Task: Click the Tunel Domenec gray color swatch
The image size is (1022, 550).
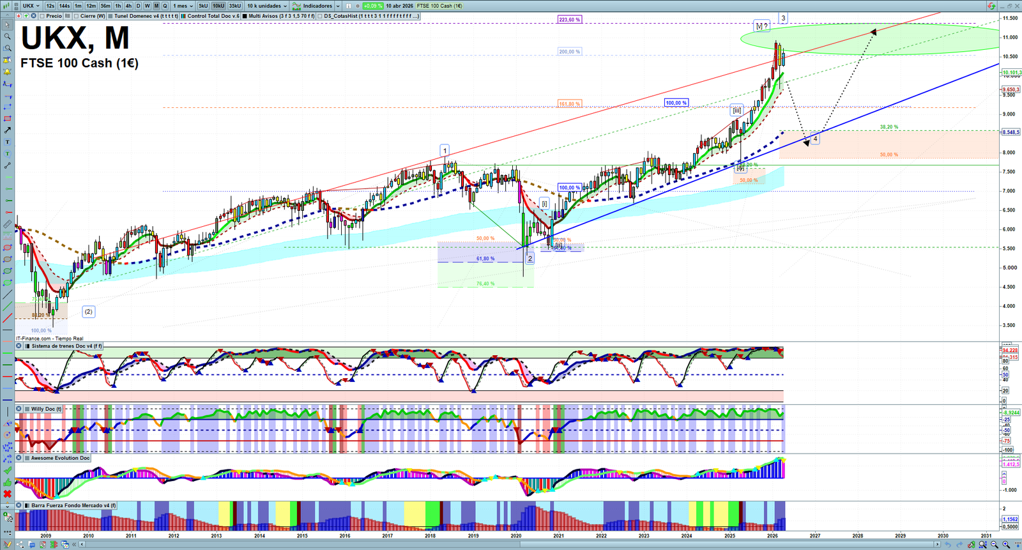Action: click(111, 16)
